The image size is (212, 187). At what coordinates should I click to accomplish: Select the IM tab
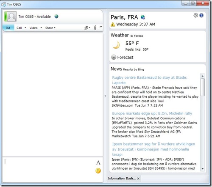(x=8, y=28)
